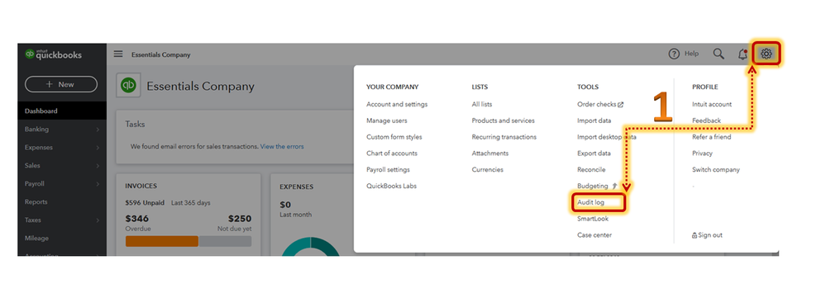The height and width of the screenshot is (298, 826).
Task: Open Products and services
Action: coord(503,121)
